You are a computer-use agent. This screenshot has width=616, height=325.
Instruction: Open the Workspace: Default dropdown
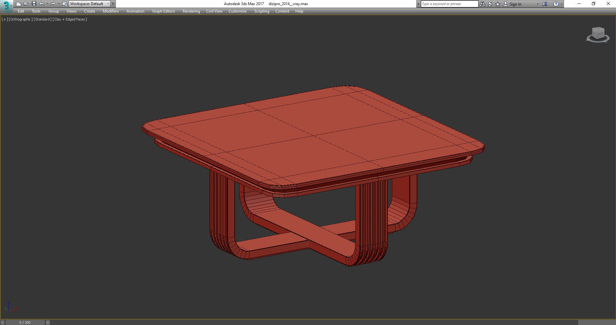(89, 4)
